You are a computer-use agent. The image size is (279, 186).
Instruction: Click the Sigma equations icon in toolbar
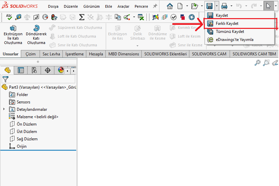tap(91, 17)
